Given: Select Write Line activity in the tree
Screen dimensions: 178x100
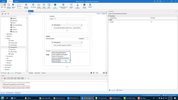Looking at the screenshot, I should coord(15,32).
